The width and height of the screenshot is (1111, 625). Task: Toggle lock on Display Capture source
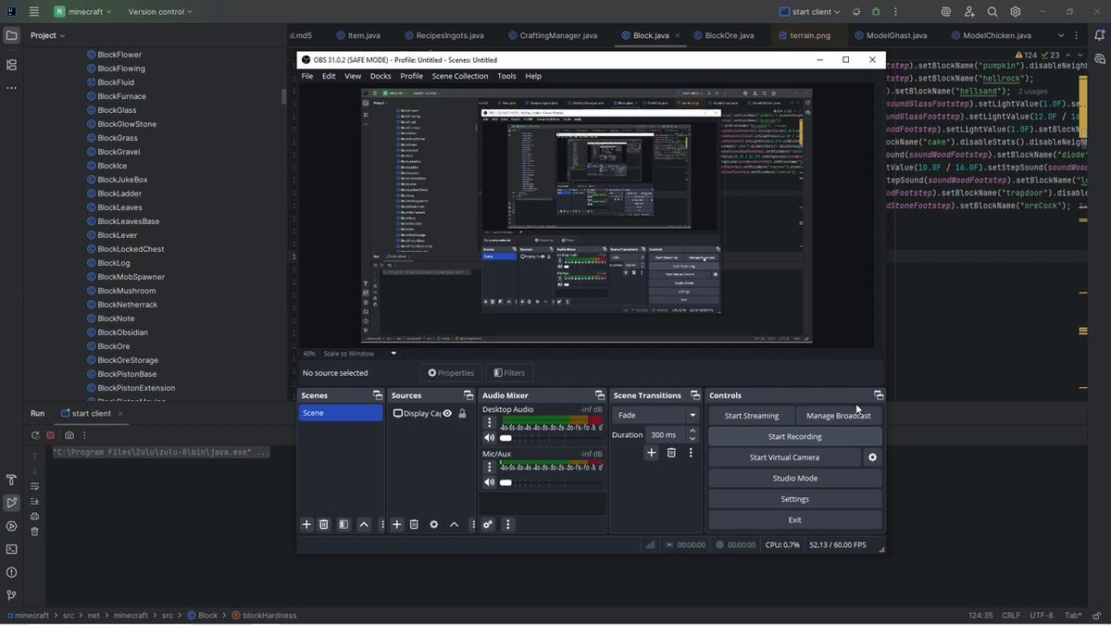point(462,414)
